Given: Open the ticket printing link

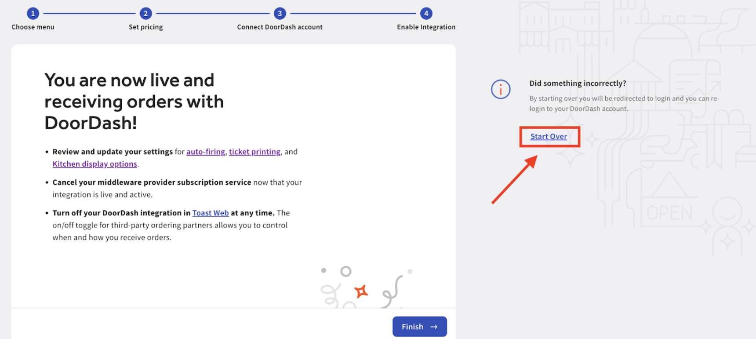Looking at the screenshot, I should click(x=254, y=152).
